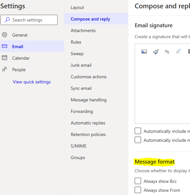Click the Calendar icon in sidebar
Viewport: 190px width, 195px height.
pyautogui.click(x=4, y=58)
